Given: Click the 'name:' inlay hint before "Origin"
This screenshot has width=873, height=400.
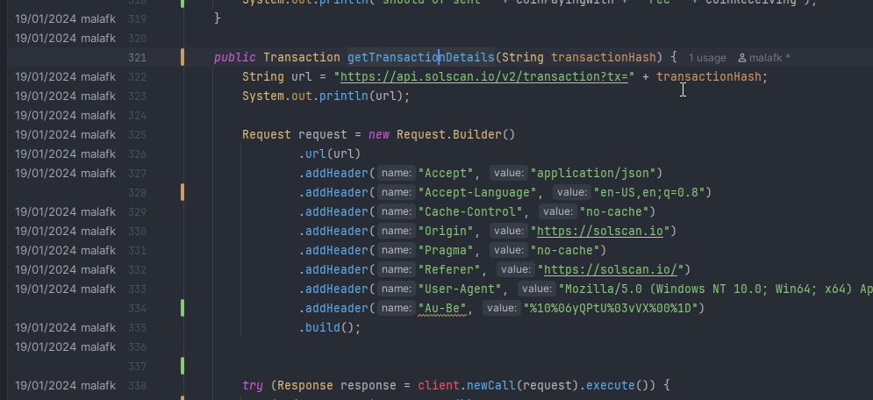Looking at the screenshot, I should (x=397, y=232).
